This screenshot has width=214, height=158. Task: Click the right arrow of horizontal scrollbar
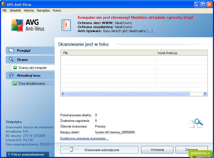(x=205, y=93)
